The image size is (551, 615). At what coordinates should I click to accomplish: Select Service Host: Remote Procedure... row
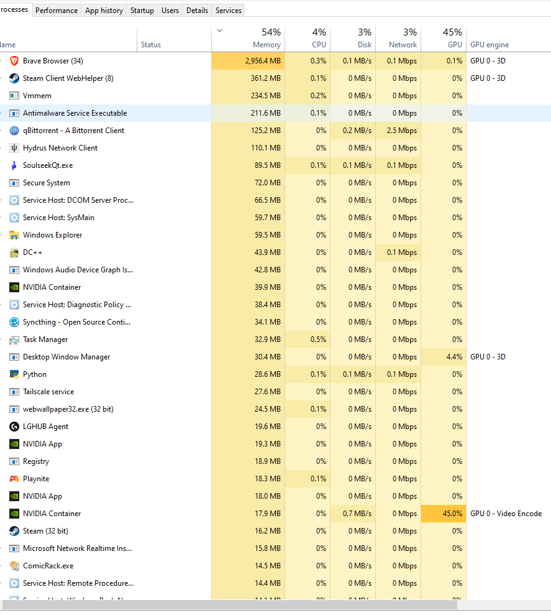pyautogui.click(x=276, y=583)
